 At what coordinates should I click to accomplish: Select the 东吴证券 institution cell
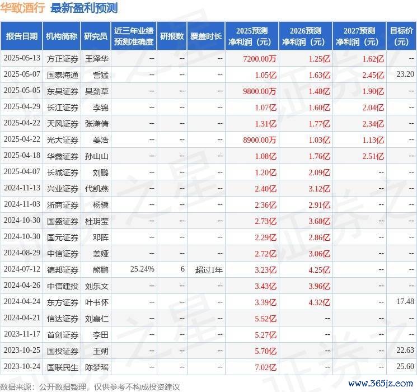pos(63,91)
